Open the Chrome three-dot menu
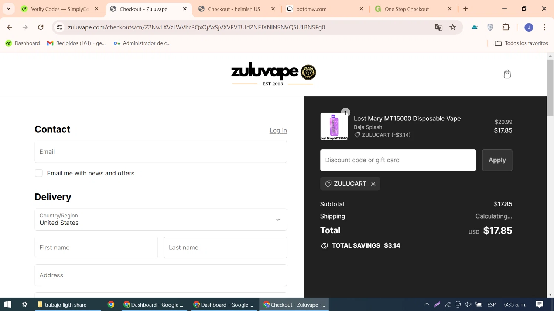 (544, 27)
